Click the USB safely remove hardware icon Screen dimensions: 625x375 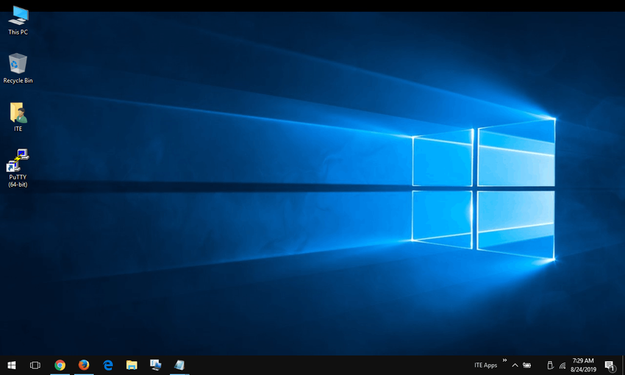click(549, 365)
